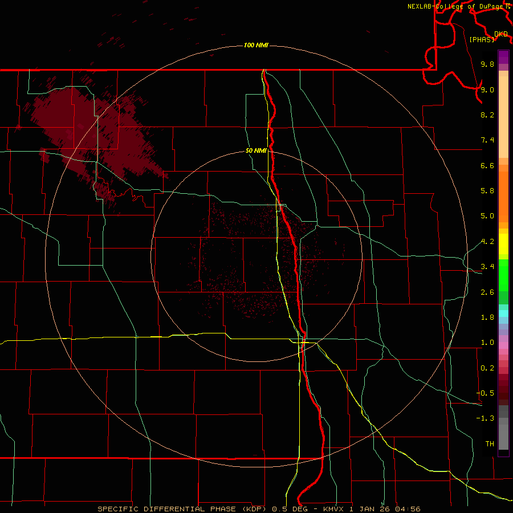Click the 9.0 value on the scale
Viewport: 513px width, 513px height.
[x=487, y=90]
